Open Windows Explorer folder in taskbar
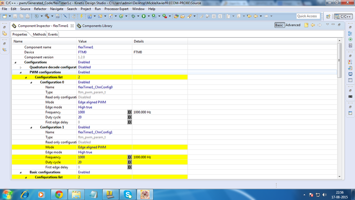Image resolution: width=355 pixels, height=200 pixels. (76, 195)
